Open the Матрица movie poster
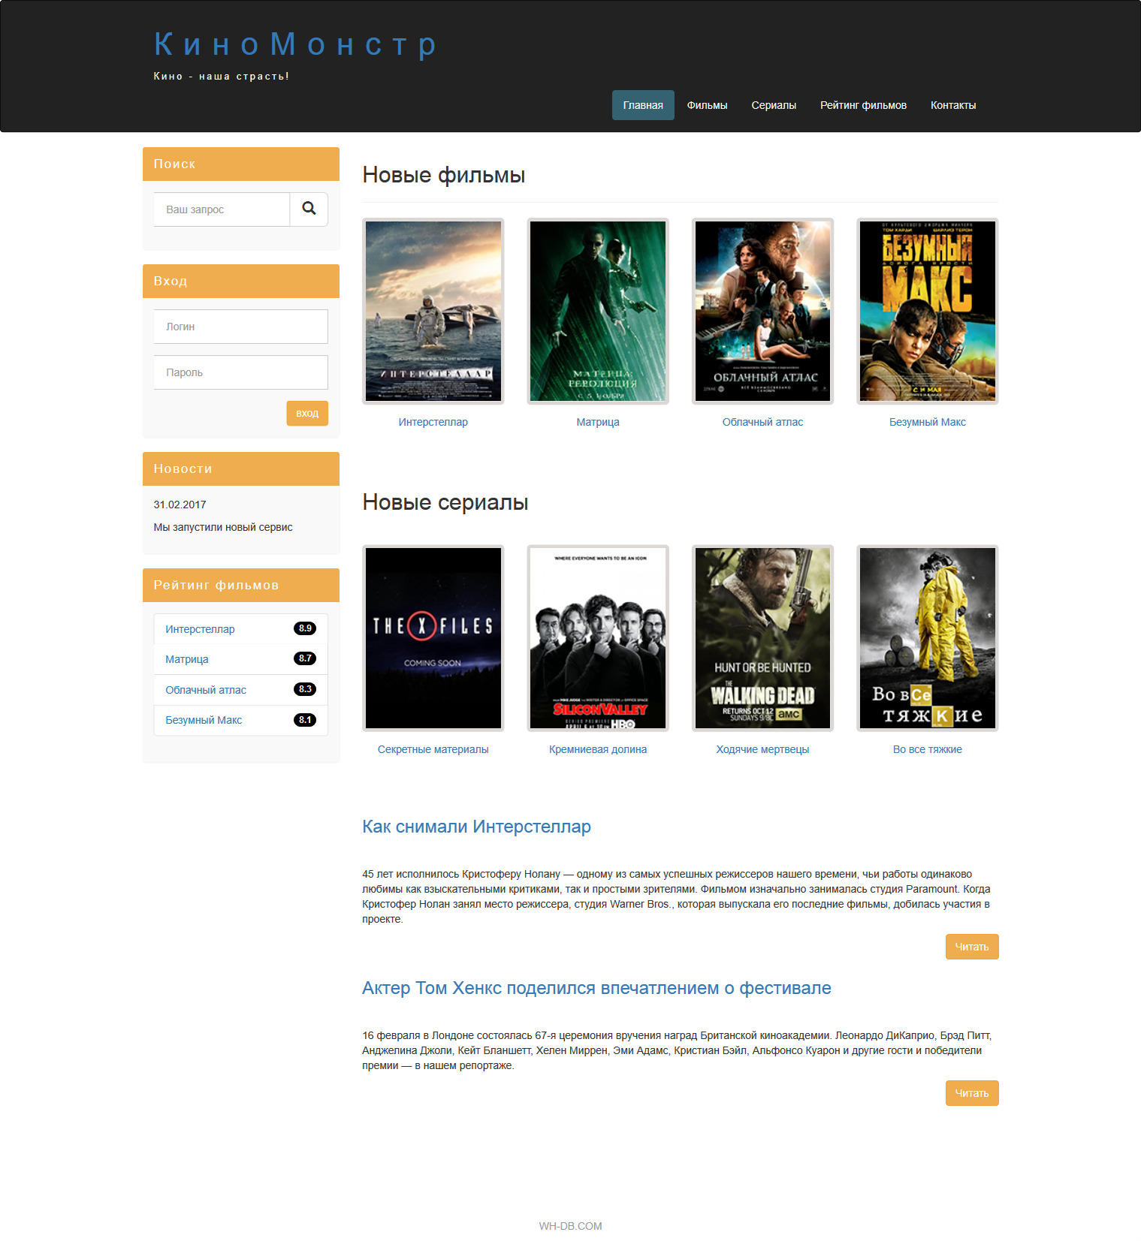The width and height of the screenshot is (1141, 1241). (x=598, y=311)
